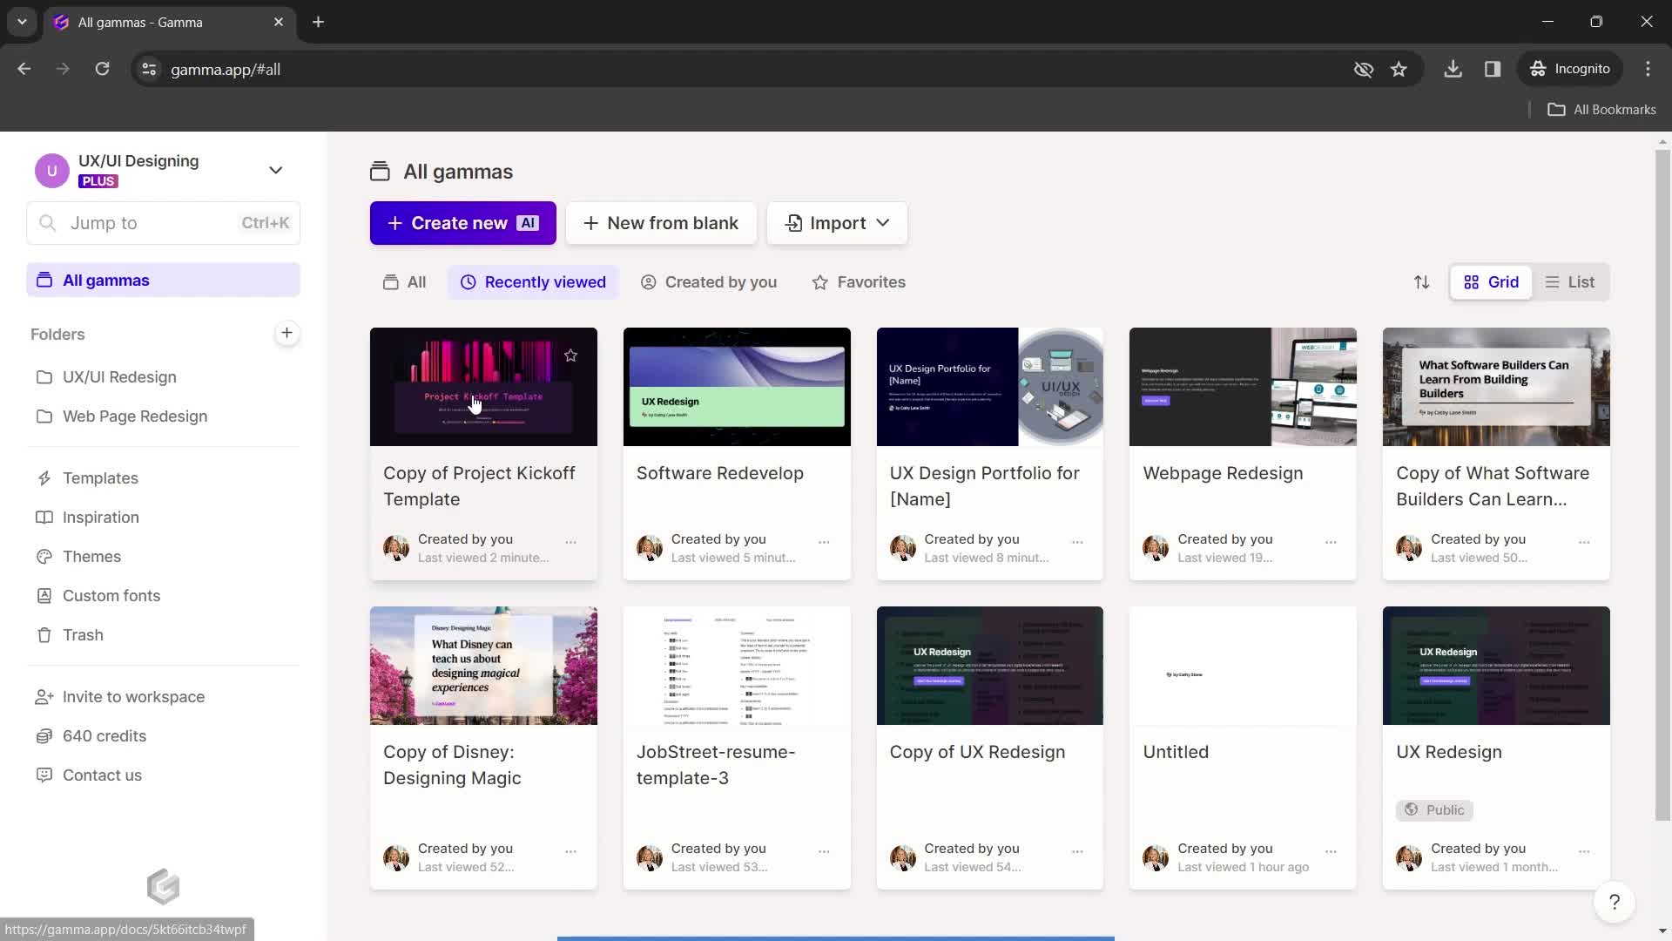Click the All gammas folder icon
Screen dimensions: 1672x941
44,281
